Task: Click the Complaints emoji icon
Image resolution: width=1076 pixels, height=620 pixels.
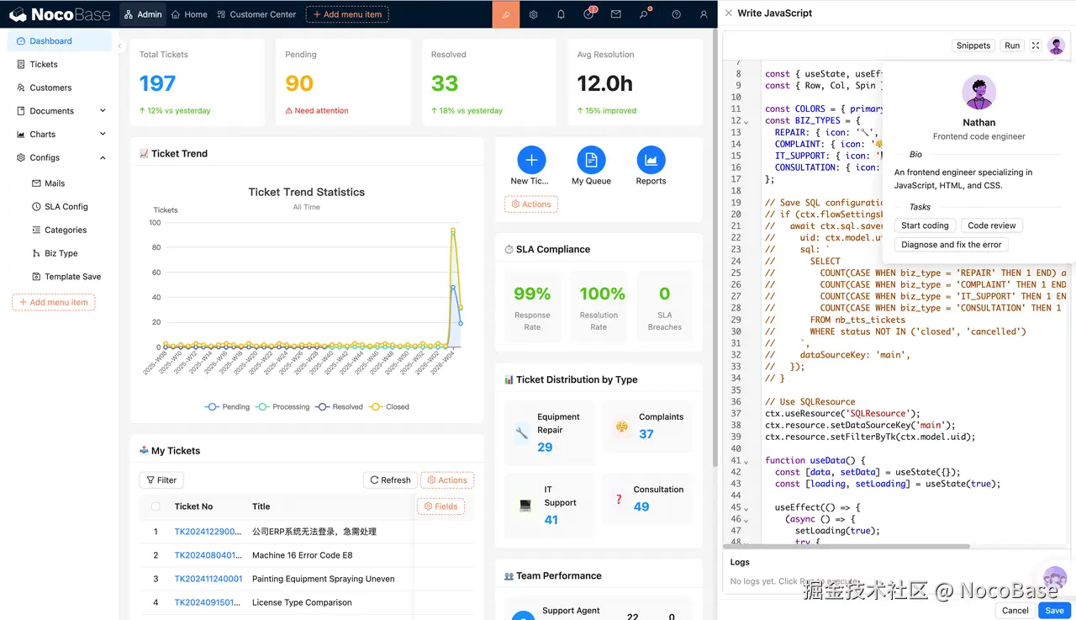Action: point(622,427)
